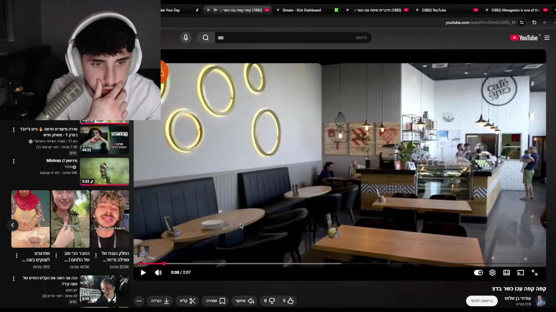Click the voice search microphone button
Image resolution: width=556 pixels, height=312 pixels.
pos(185,38)
